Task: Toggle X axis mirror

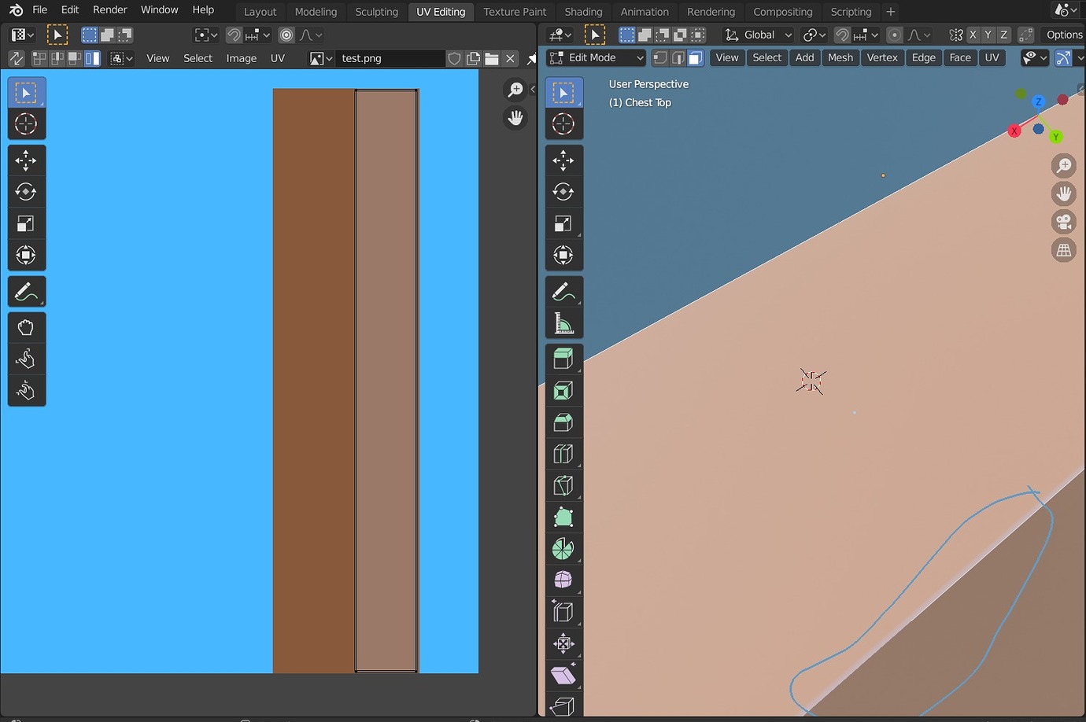Action: click(x=973, y=35)
